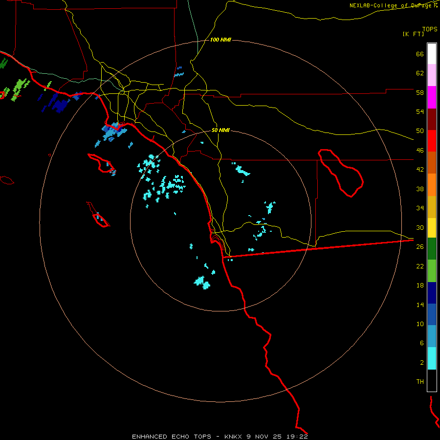This screenshot has width=440, height=440.
Task: Click the TOPS legend title
Action: pos(430,29)
